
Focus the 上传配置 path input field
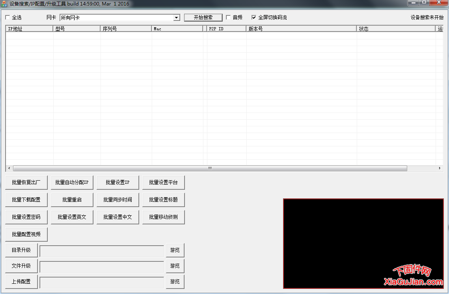[x=102, y=283]
